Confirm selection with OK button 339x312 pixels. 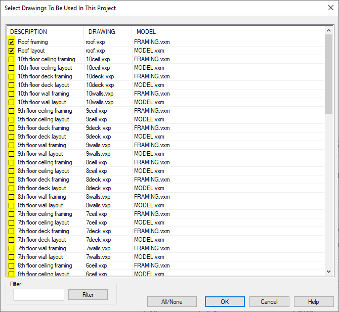(x=225, y=302)
